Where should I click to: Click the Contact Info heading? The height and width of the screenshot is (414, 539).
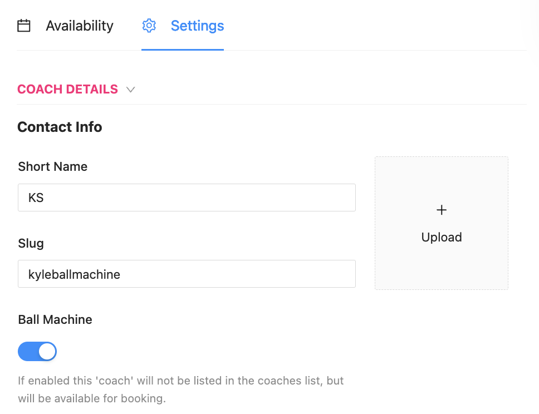[60, 127]
